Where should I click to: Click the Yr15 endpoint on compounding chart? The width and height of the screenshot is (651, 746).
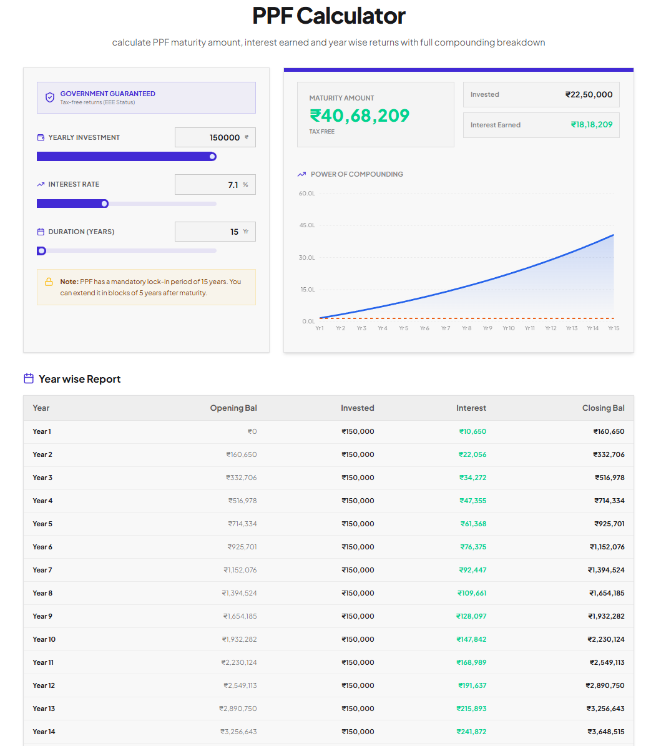click(x=614, y=235)
